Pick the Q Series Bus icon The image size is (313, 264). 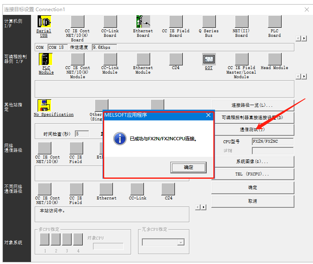tap(208, 22)
